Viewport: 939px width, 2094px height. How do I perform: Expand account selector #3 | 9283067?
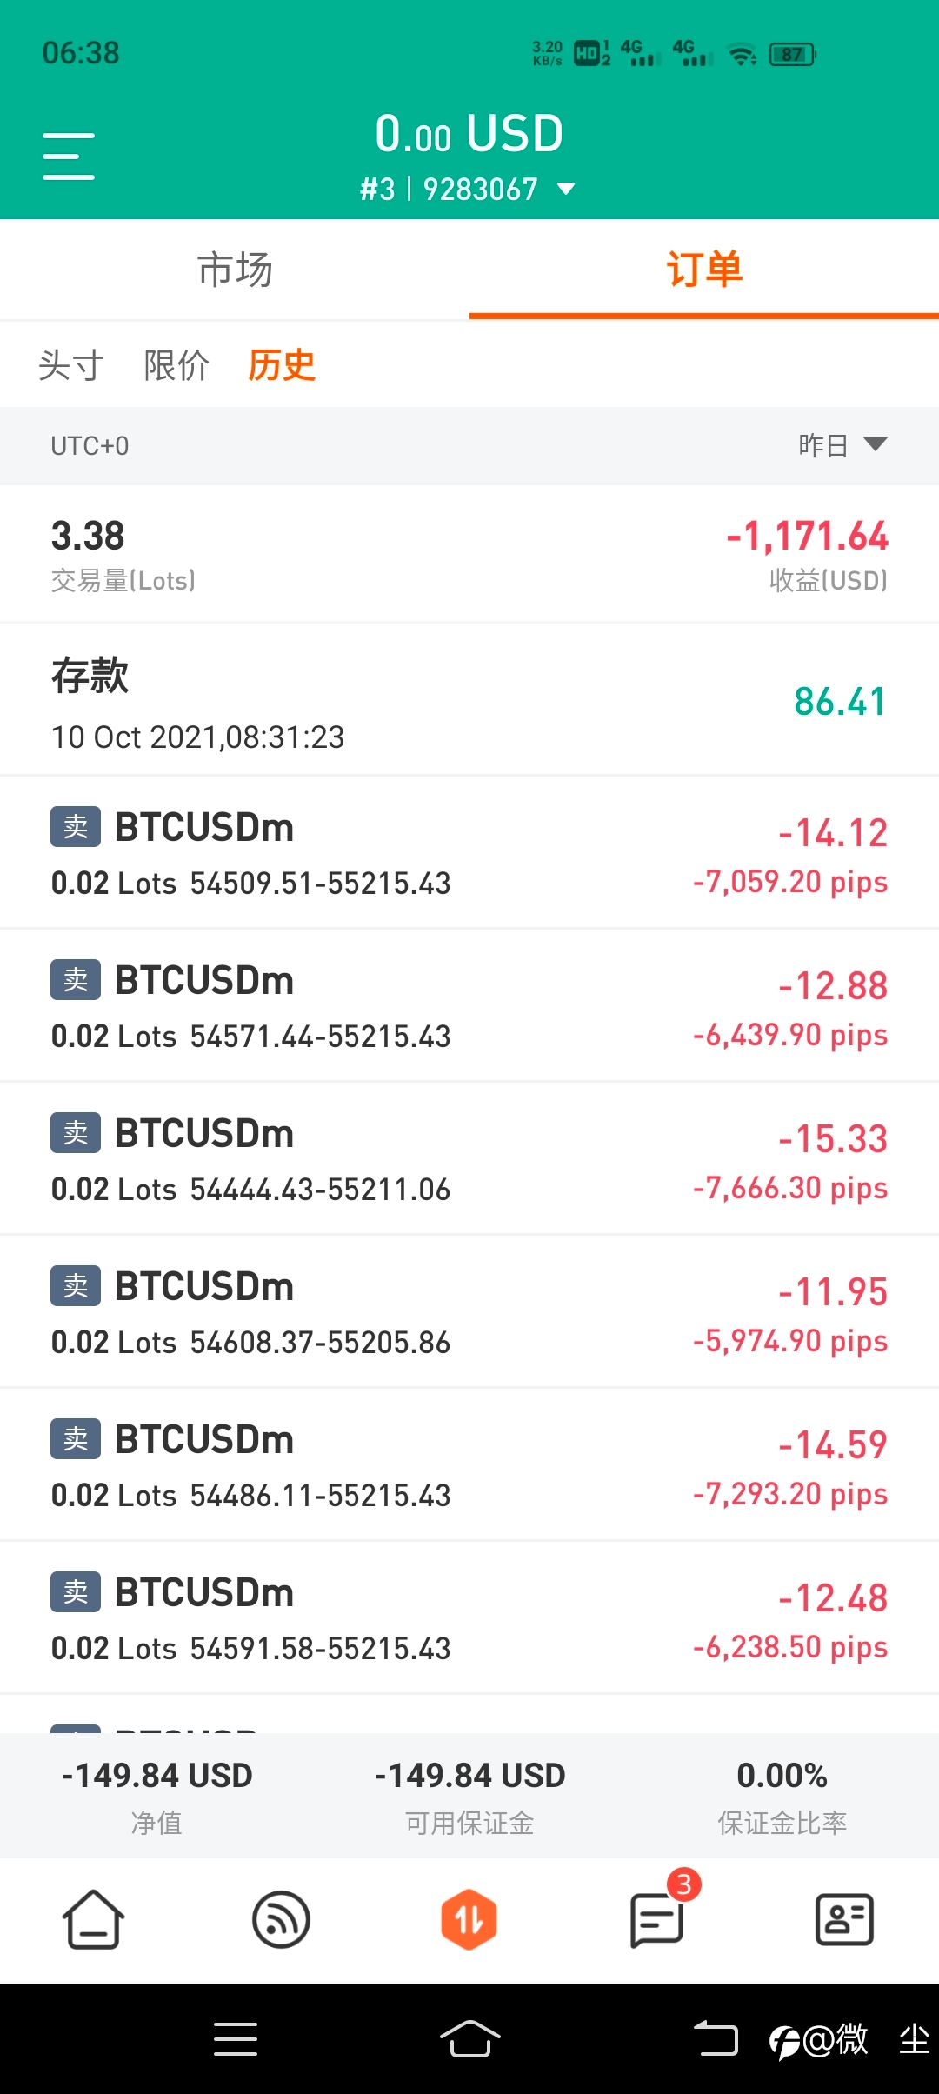coord(468,189)
